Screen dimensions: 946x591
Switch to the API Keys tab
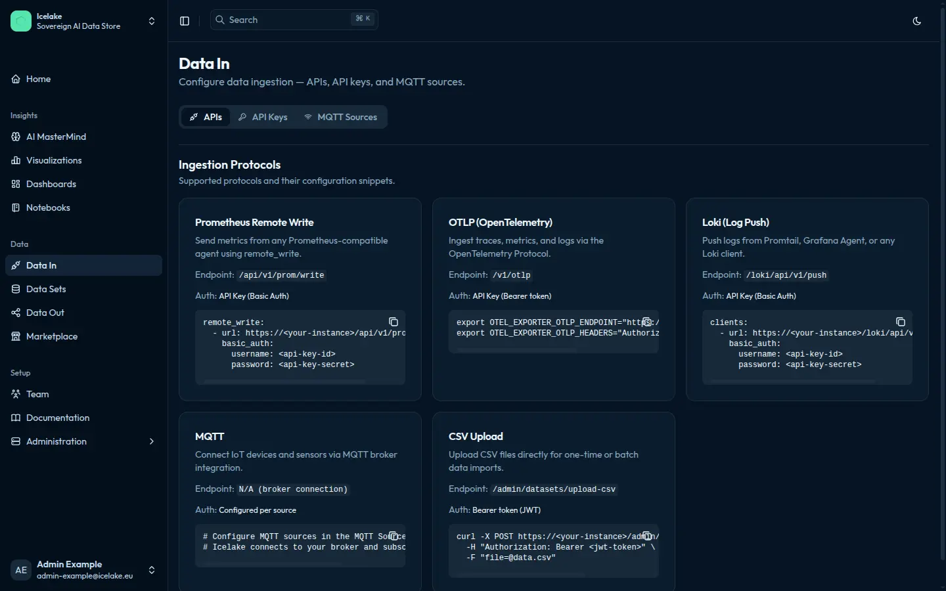coord(263,117)
